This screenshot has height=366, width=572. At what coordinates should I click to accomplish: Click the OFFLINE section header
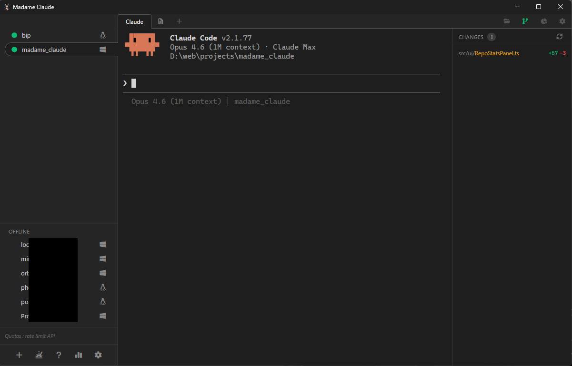[x=19, y=232]
